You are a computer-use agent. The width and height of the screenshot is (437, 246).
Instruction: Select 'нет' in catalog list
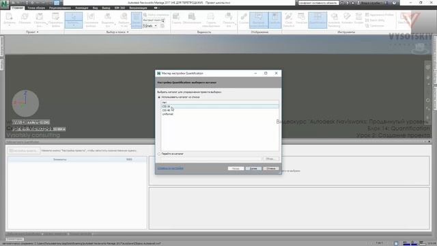pos(220,102)
